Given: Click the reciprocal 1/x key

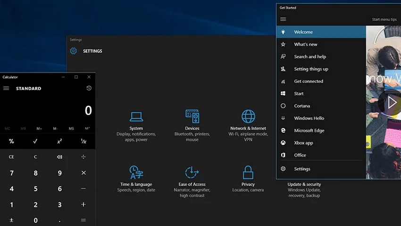Looking at the screenshot, I should click(x=84, y=141).
